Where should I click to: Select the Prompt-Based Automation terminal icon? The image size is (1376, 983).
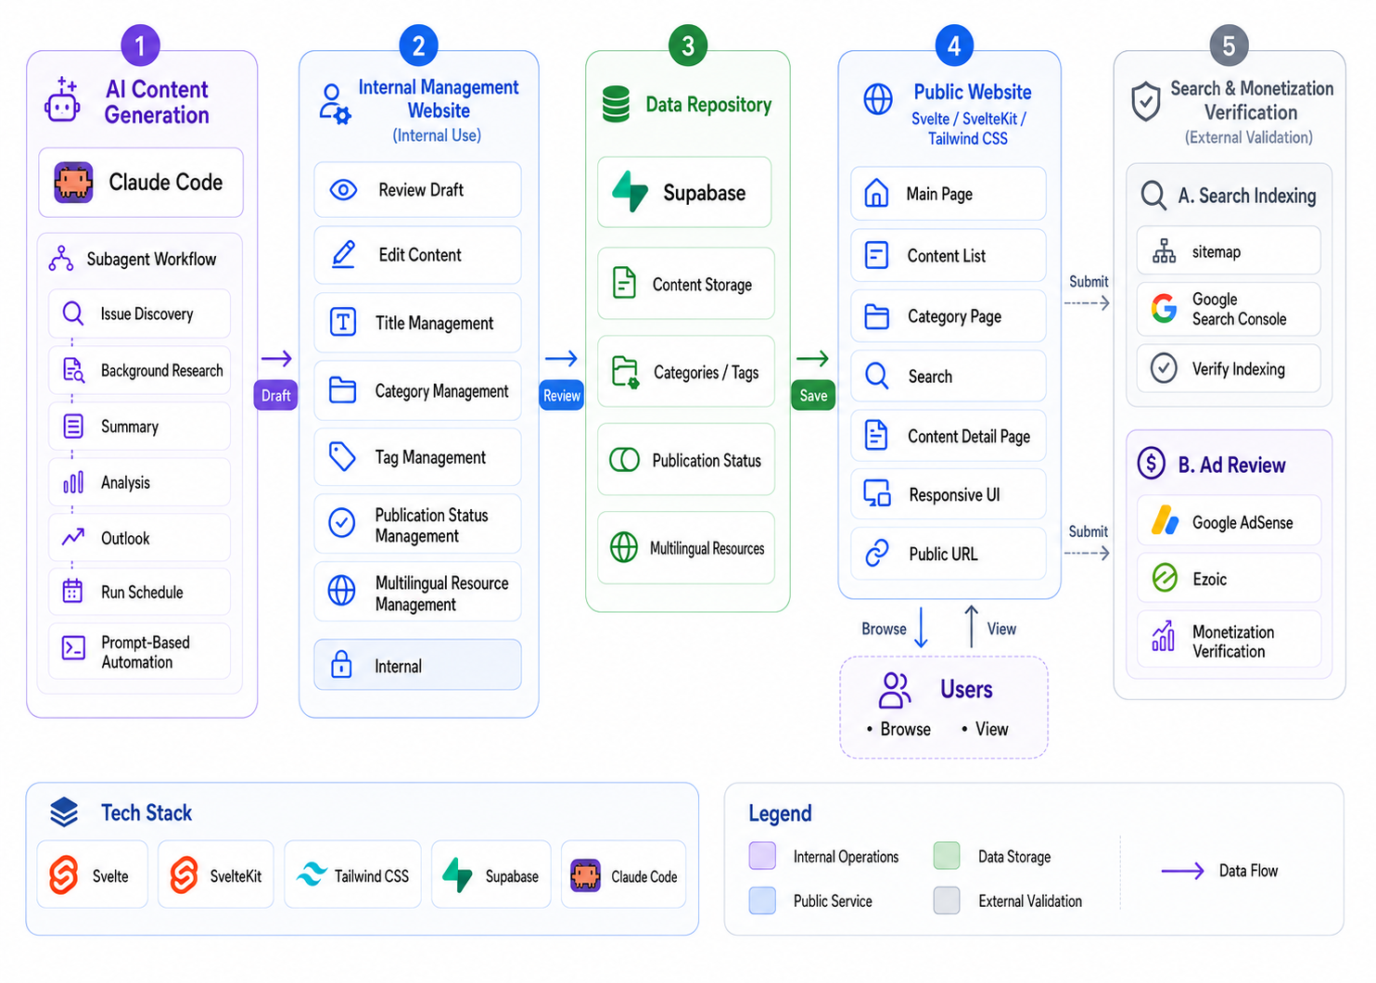click(x=73, y=647)
